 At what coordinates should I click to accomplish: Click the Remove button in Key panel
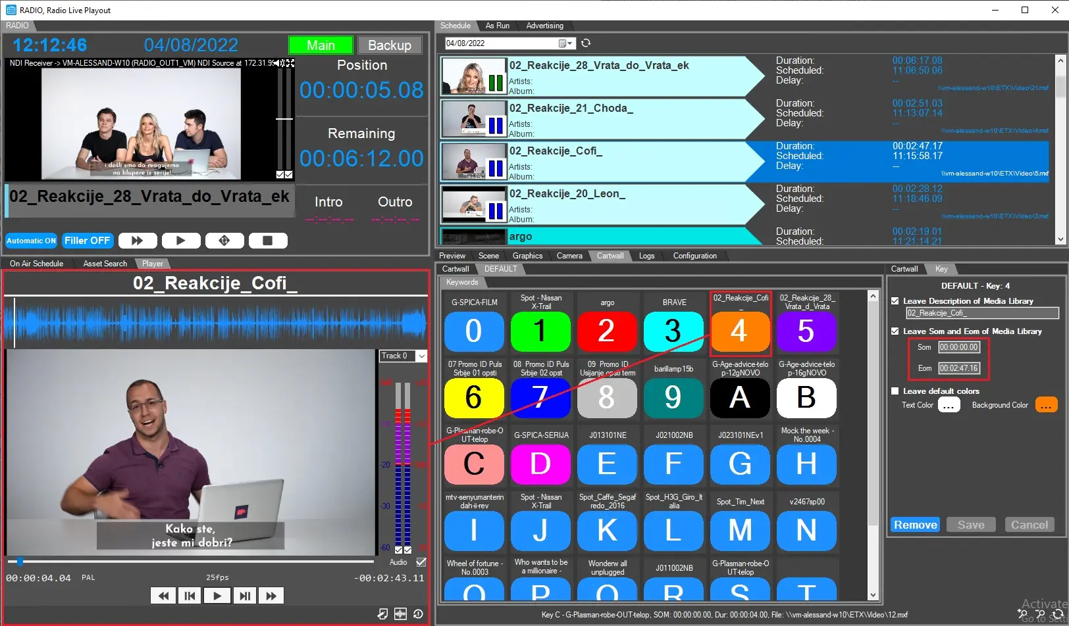pos(915,525)
